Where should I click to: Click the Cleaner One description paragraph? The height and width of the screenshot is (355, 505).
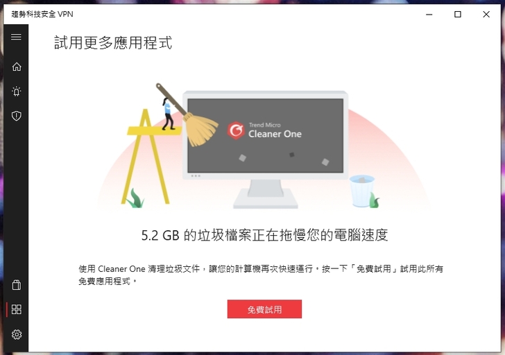pyautogui.click(x=261, y=275)
